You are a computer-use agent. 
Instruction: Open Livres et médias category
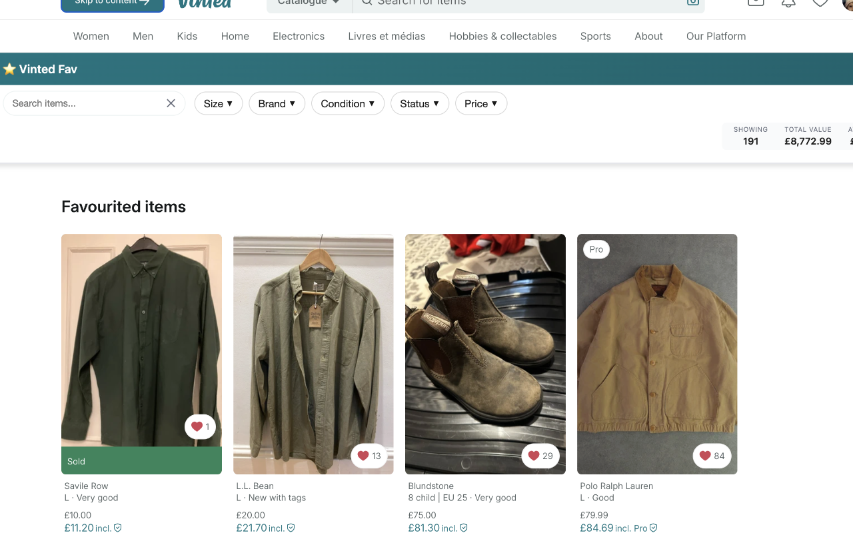pyautogui.click(x=387, y=36)
